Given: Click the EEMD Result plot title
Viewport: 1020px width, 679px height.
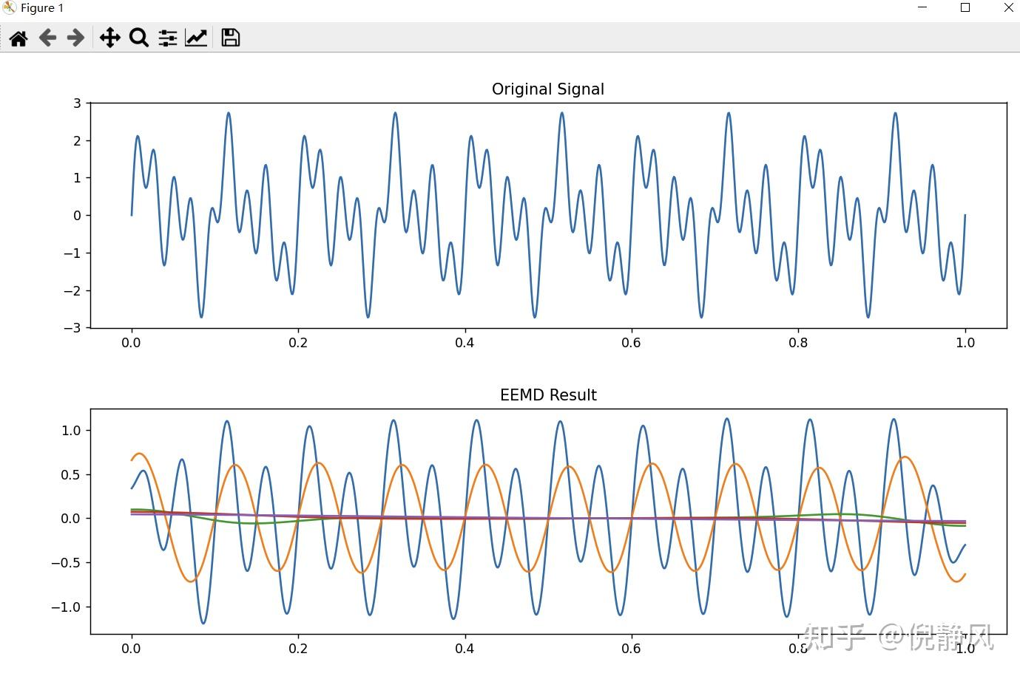Looking at the screenshot, I should pos(547,395).
